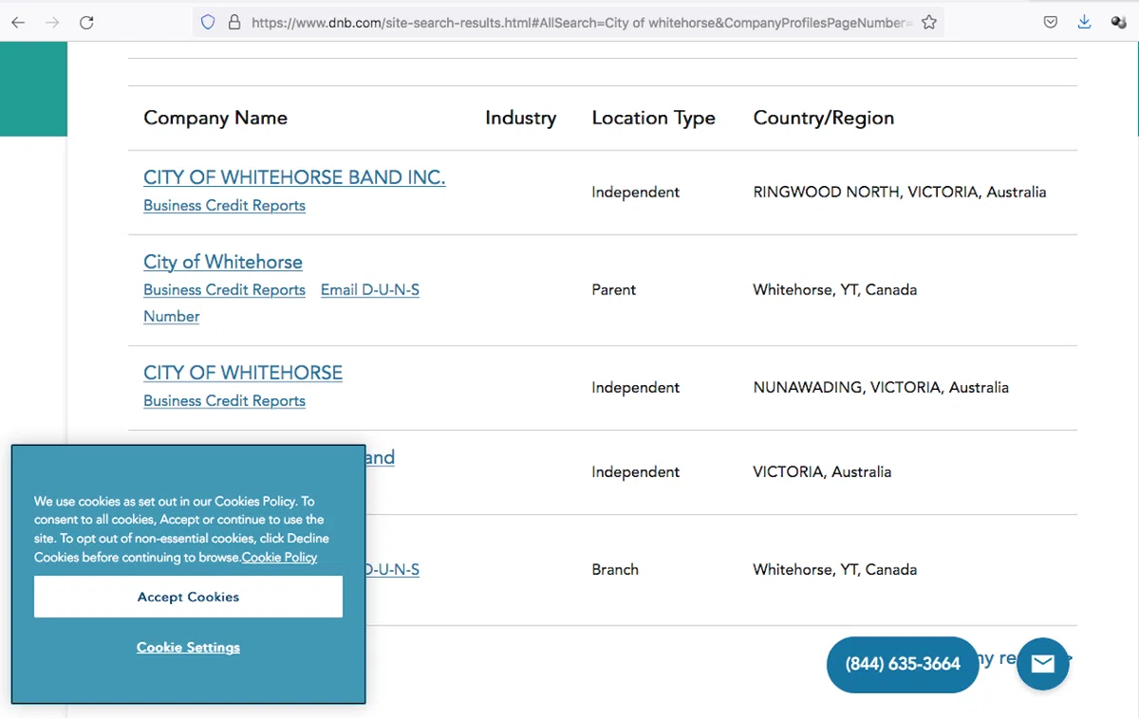This screenshot has width=1139, height=718.
Task: Click Accept Cookies button
Action: (188, 597)
